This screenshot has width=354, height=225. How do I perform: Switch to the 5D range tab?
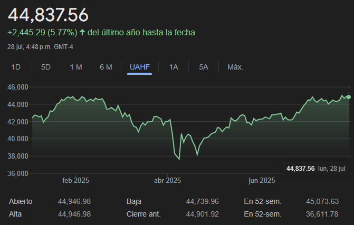(x=46, y=67)
